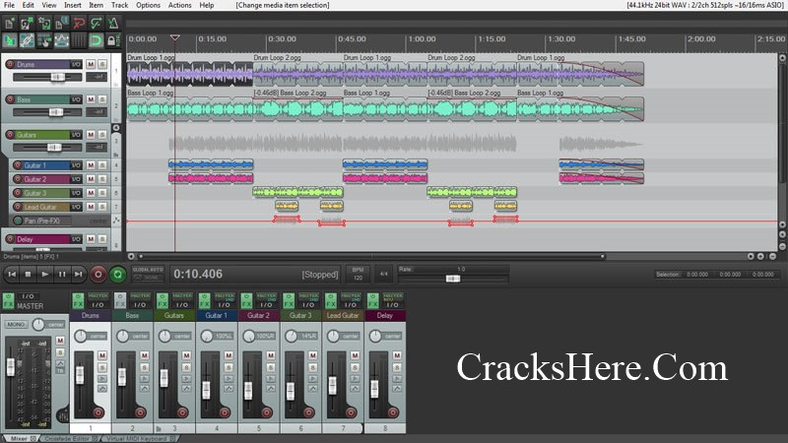Open the Global Auto mode dropdown
This screenshot has width=788, height=443.
click(148, 275)
